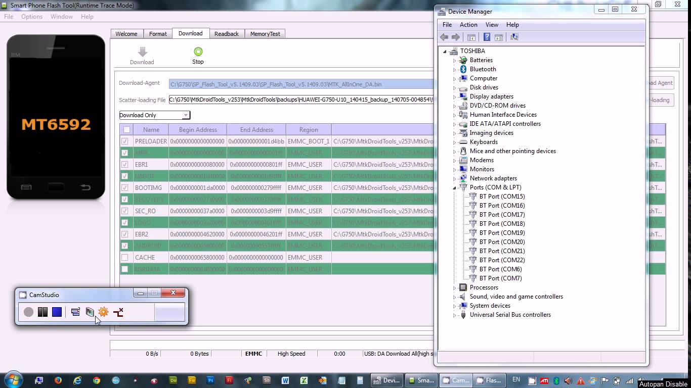Open Device Manager Help question-mark icon
This screenshot has height=388, width=691.
[x=487, y=37]
